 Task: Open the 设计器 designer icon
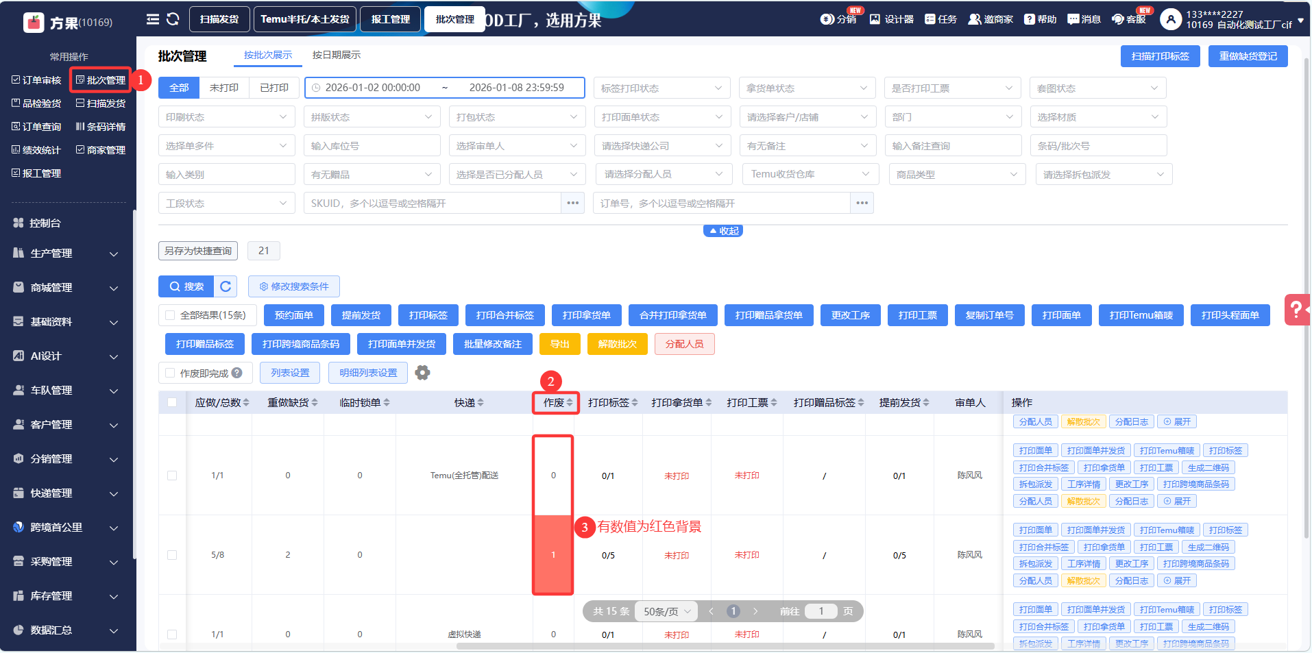pos(875,19)
